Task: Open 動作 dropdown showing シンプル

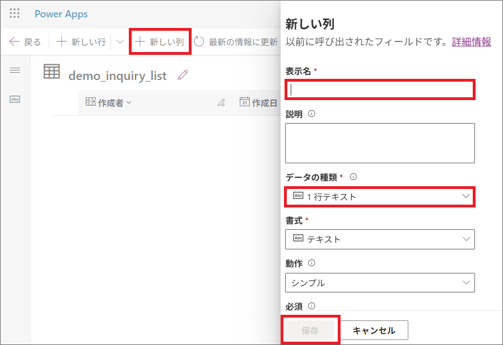Action: [380, 282]
